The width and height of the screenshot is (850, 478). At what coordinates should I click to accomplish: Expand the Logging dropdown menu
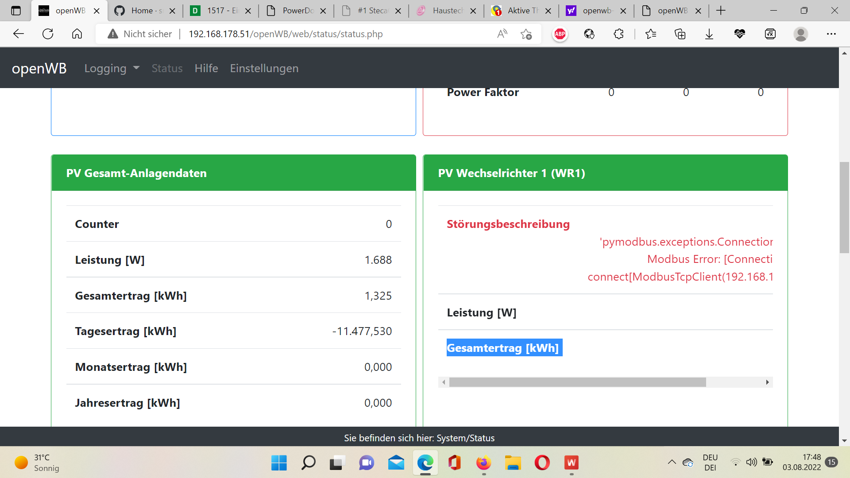pyautogui.click(x=112, y=68)
